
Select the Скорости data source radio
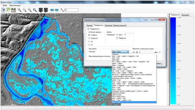[x=89, y=38]
